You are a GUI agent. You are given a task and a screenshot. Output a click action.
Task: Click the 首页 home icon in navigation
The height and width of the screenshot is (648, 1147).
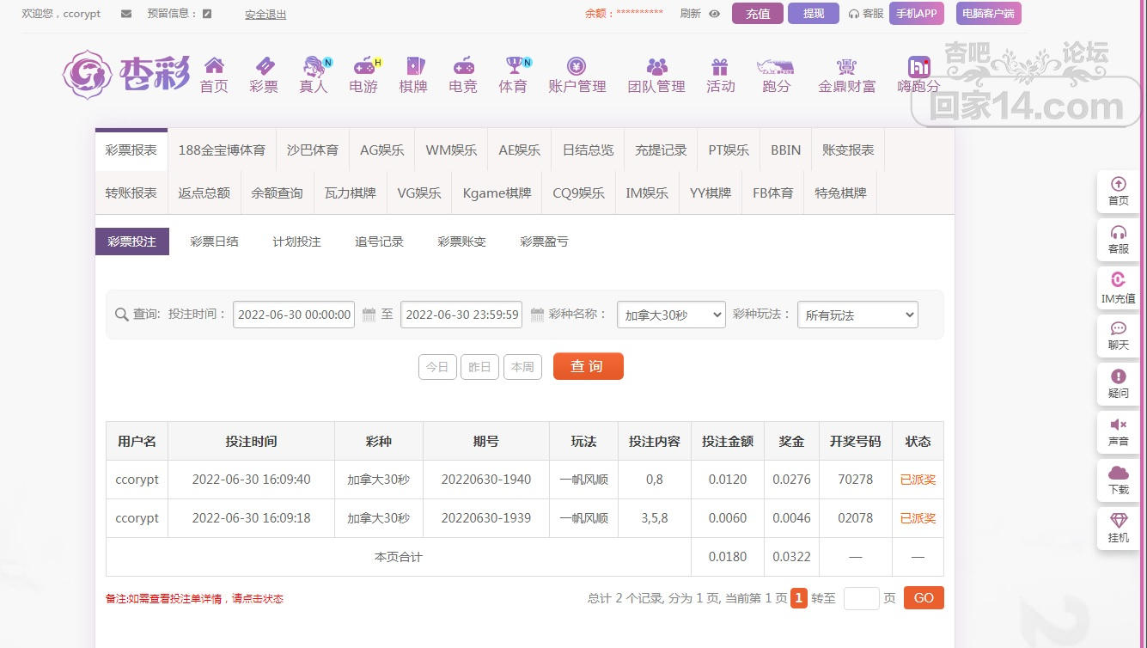pos(214,66)
